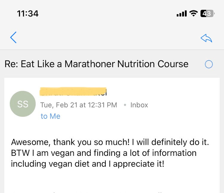Viewport: 224px width, 193px height.
Task: Expand recipients via "to Me" link
Action: point(50,116)
